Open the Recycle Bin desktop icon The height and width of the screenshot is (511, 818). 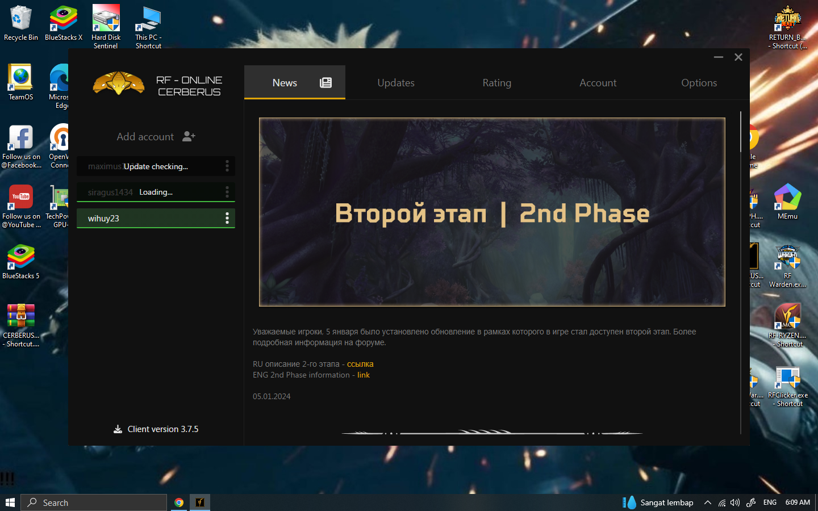[21, 23]
